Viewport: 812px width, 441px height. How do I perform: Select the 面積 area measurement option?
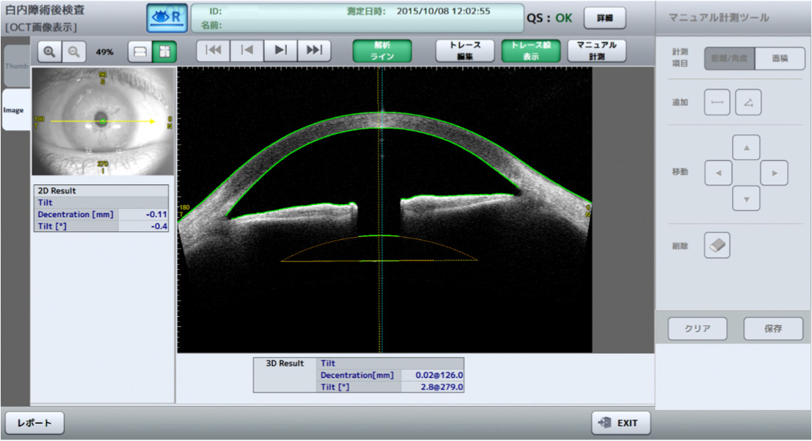coord(780,59)
